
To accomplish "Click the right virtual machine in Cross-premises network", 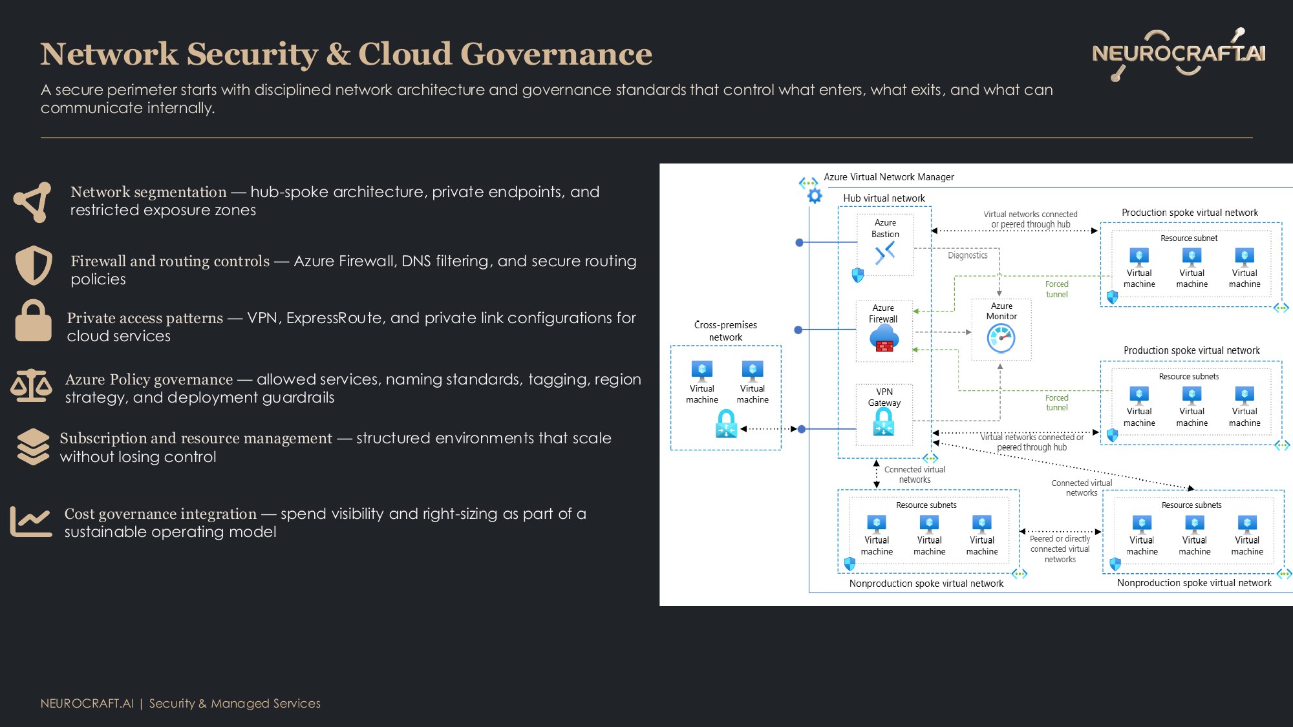I will point(753,371).
